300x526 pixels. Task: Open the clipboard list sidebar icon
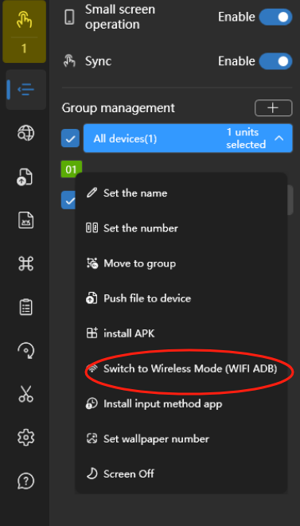tap(25, 307)
